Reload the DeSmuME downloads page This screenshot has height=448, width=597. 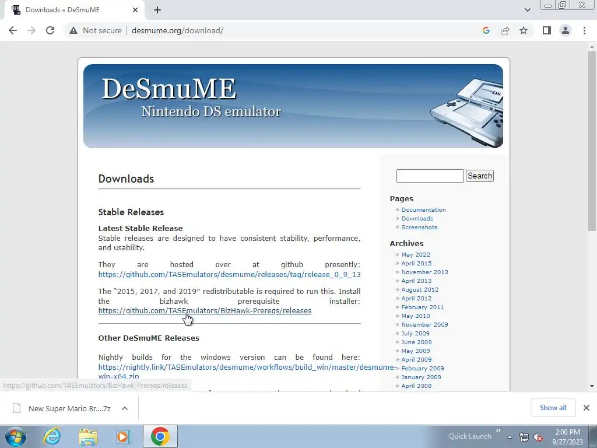[x=50, y=30]
